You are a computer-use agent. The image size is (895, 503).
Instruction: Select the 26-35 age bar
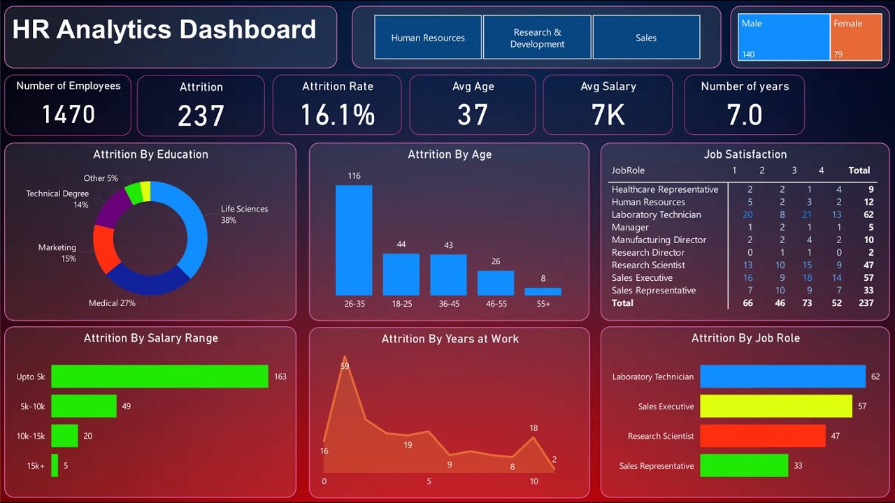pos(354,240)
